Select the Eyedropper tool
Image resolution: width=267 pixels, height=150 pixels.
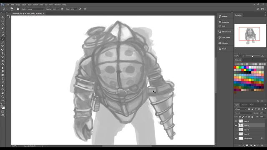point(3,35)
